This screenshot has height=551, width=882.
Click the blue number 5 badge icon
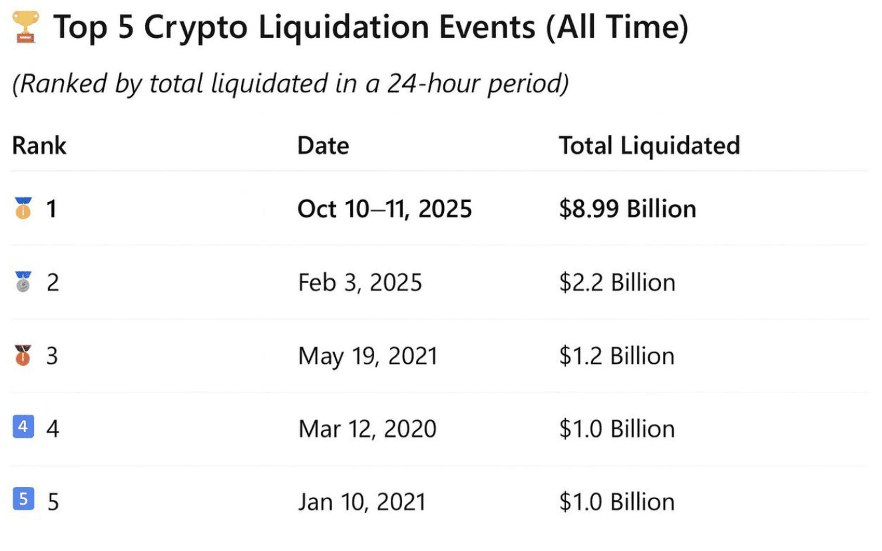coord(23,499)
